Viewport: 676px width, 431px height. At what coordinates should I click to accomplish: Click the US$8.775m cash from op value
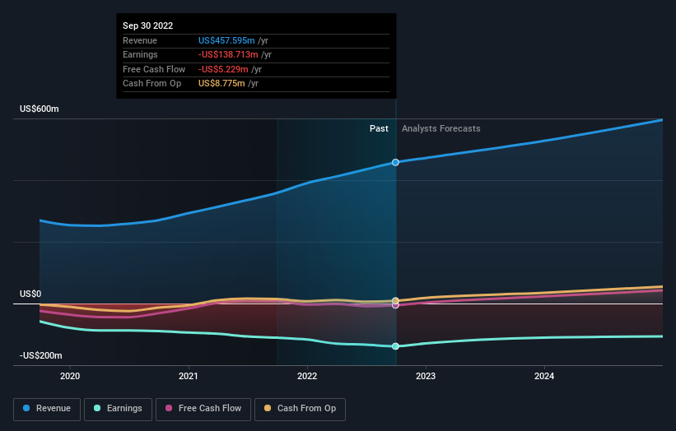point(221,84)
